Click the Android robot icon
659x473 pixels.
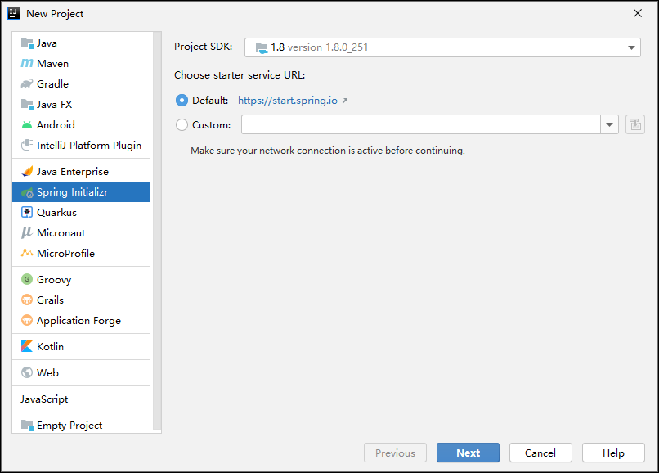(x=27, y=124)
